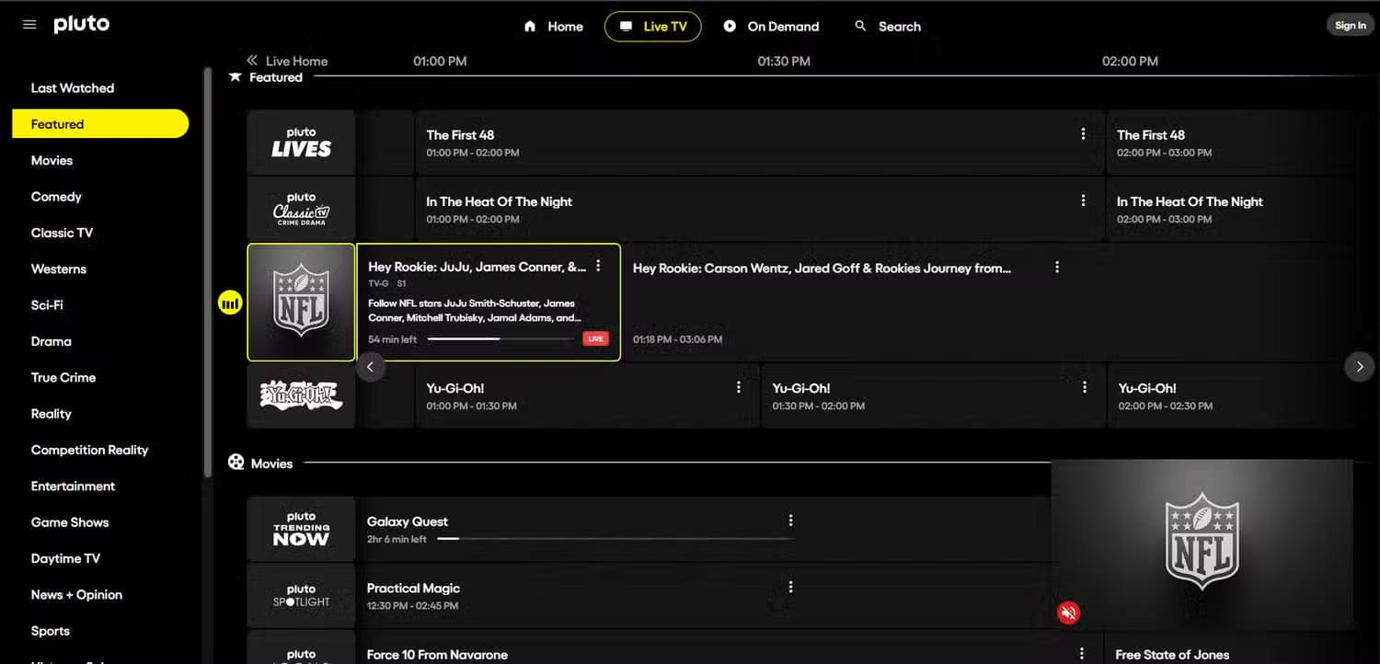
Task: Select True Crime category
Action: pyautogui.click(x=63, y=377)
